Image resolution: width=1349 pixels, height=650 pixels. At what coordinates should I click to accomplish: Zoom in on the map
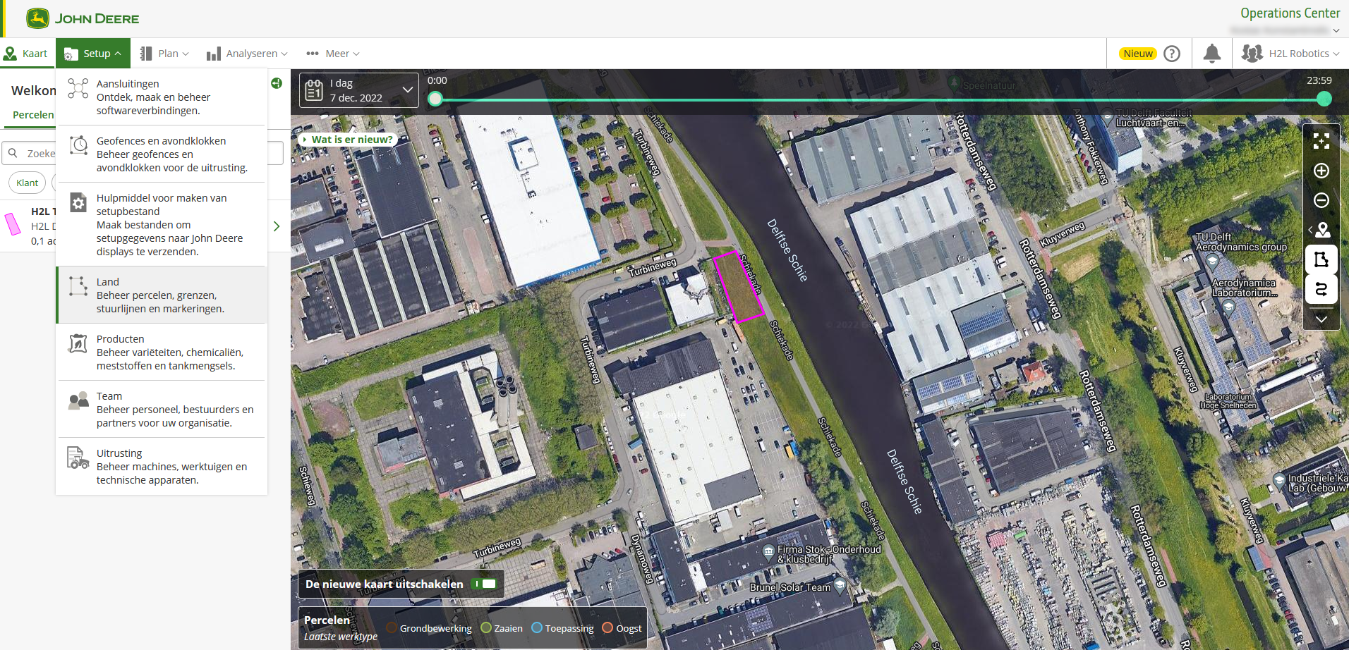[x=1321, y=171]
